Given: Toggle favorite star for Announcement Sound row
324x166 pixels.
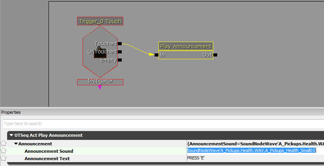Looking at the screenshot, I should pyautogui.click(x=4, y=151).
